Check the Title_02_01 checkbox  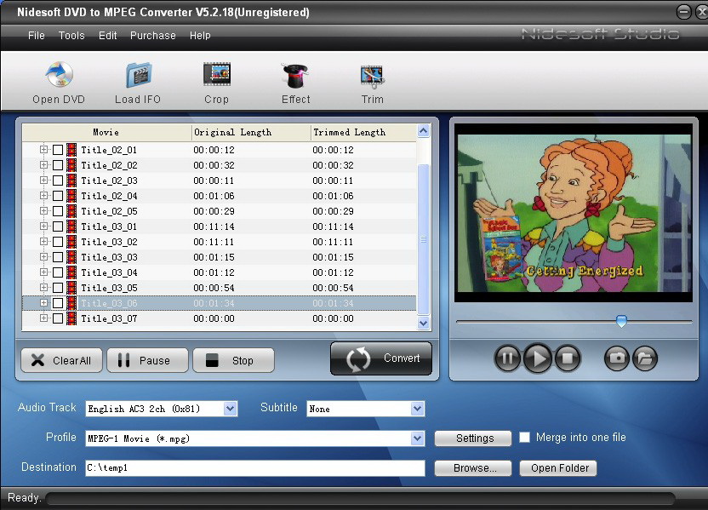(58, 150)
